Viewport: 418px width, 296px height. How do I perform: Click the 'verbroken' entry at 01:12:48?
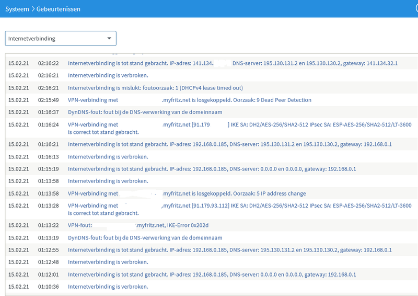(108, 262)
